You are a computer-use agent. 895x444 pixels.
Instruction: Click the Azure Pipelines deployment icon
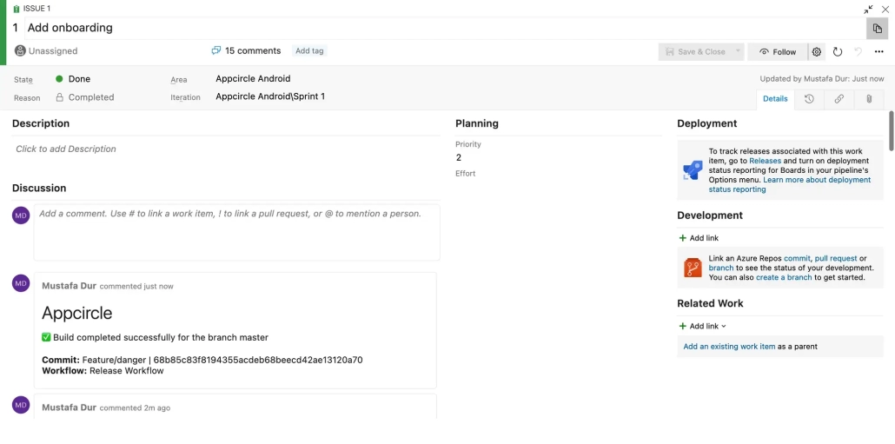[x=693, y=170]
